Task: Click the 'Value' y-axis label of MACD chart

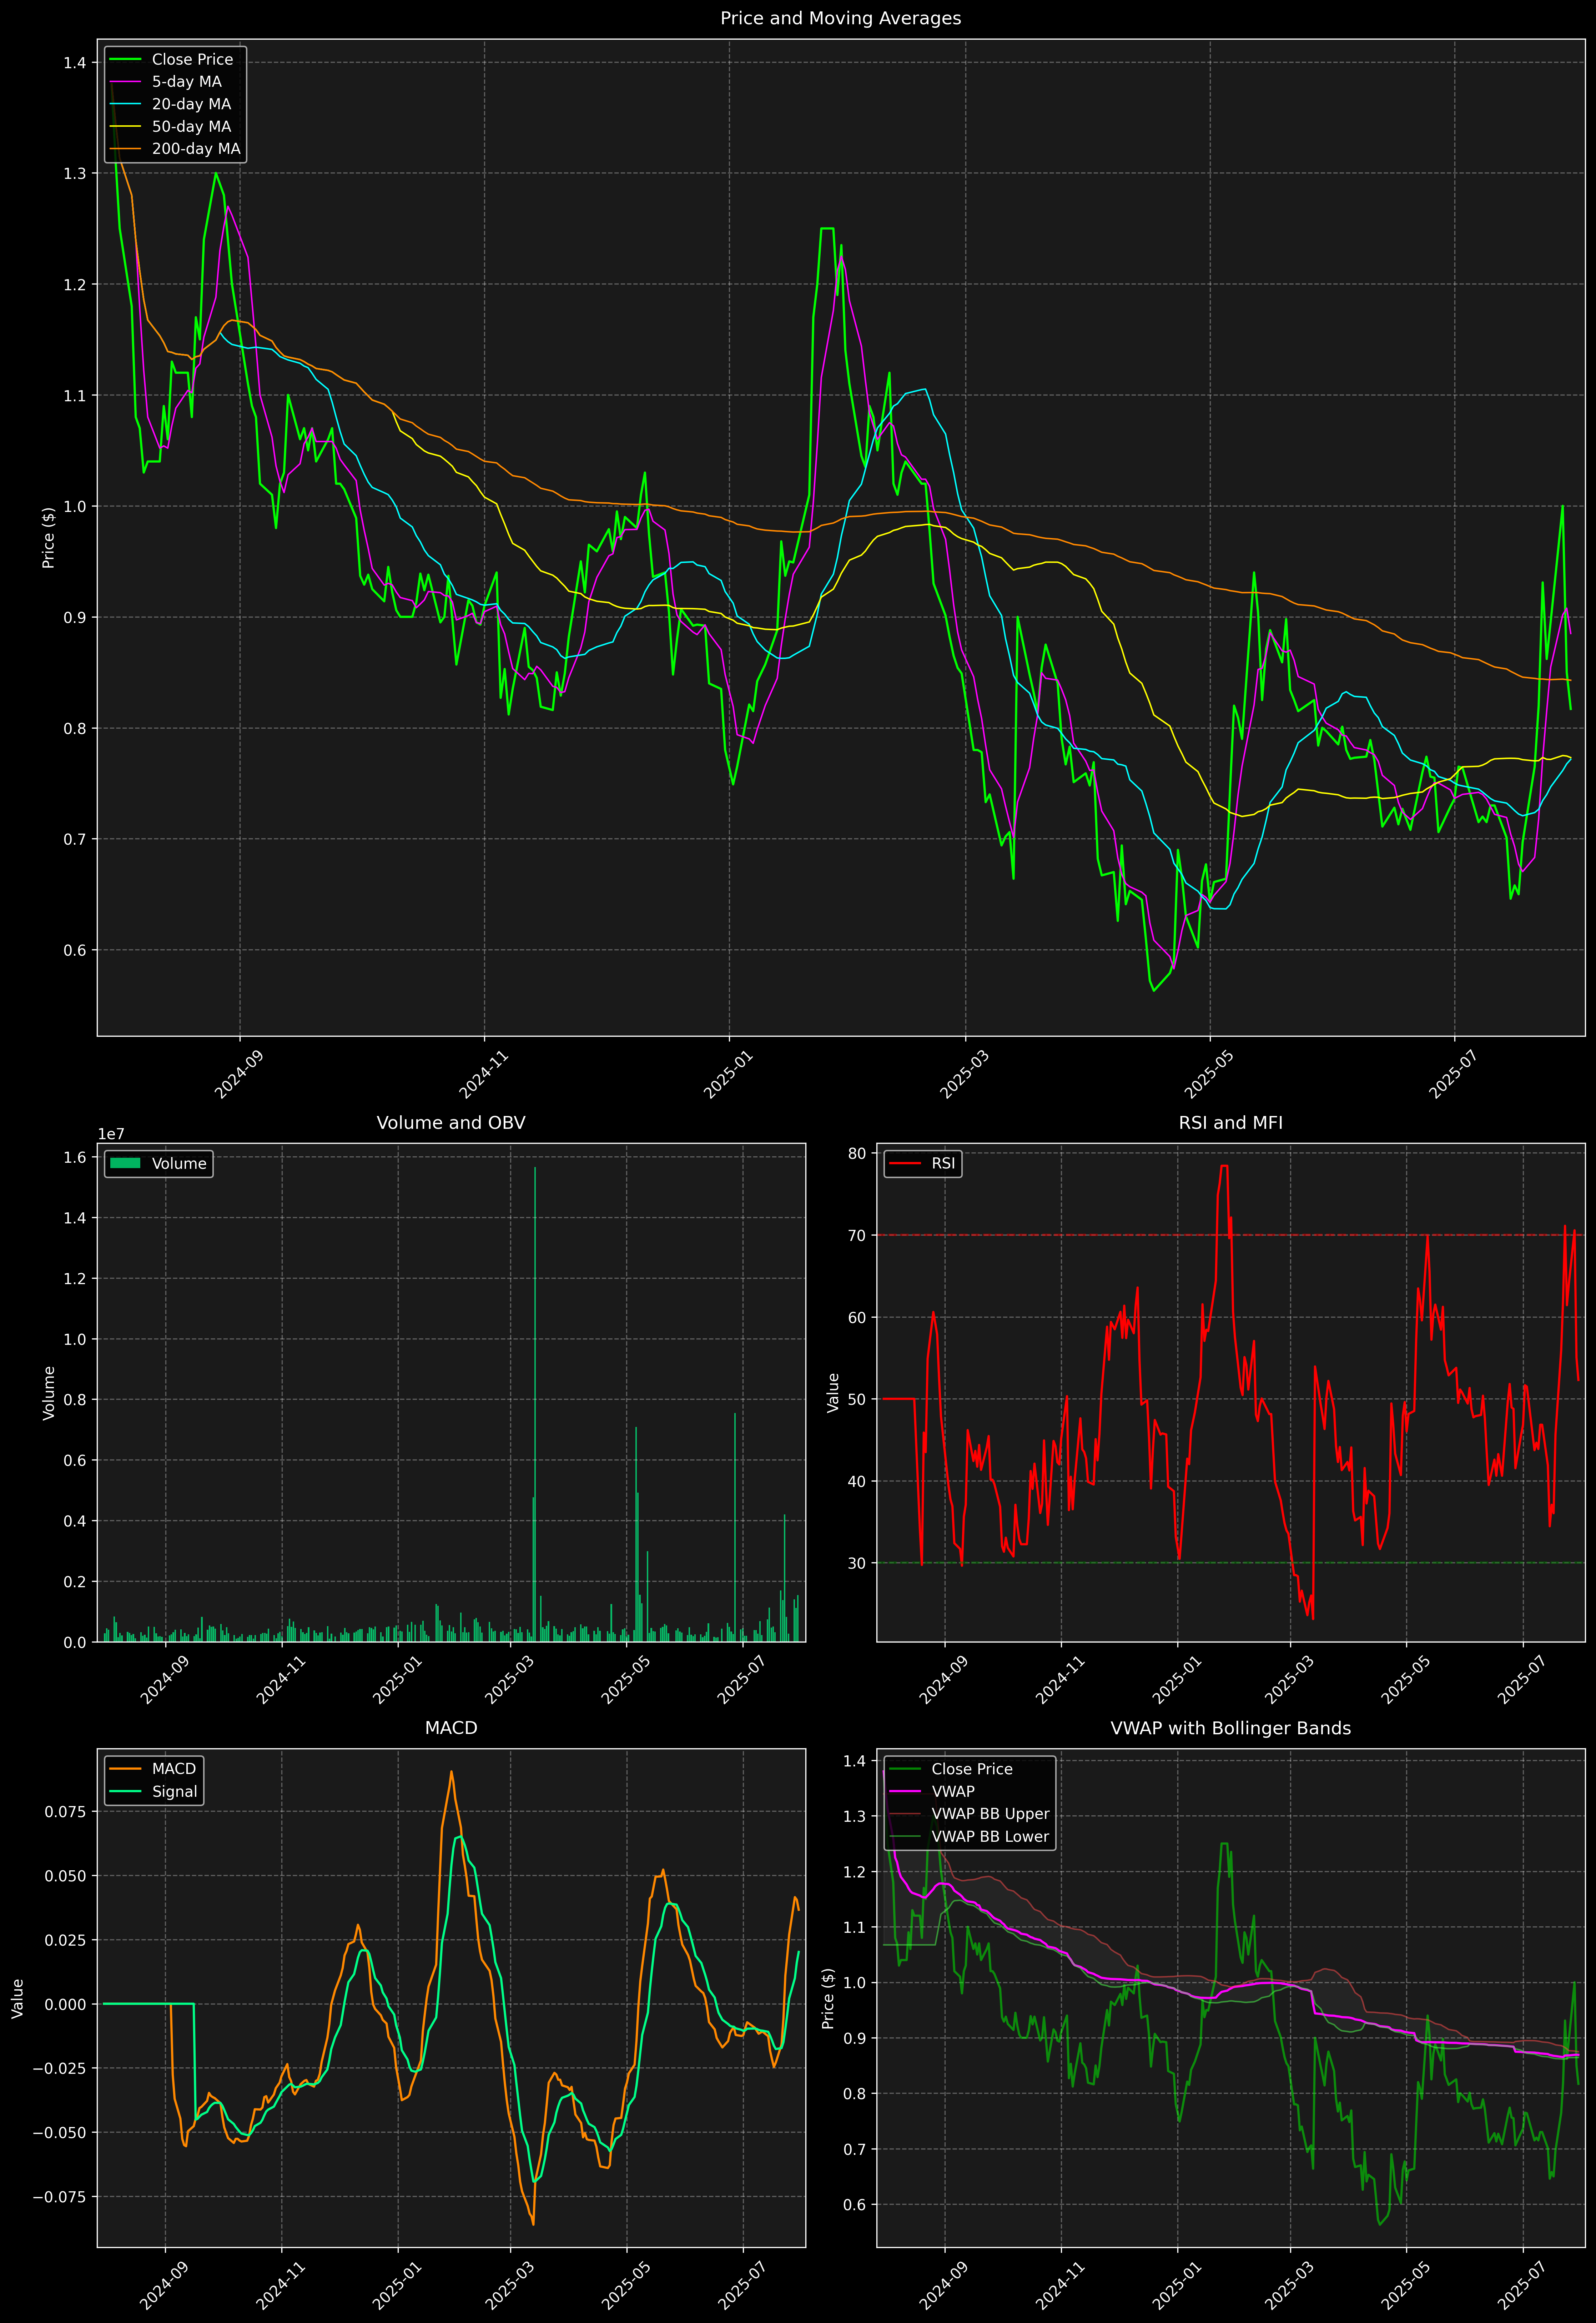Action: point(17,1999)
